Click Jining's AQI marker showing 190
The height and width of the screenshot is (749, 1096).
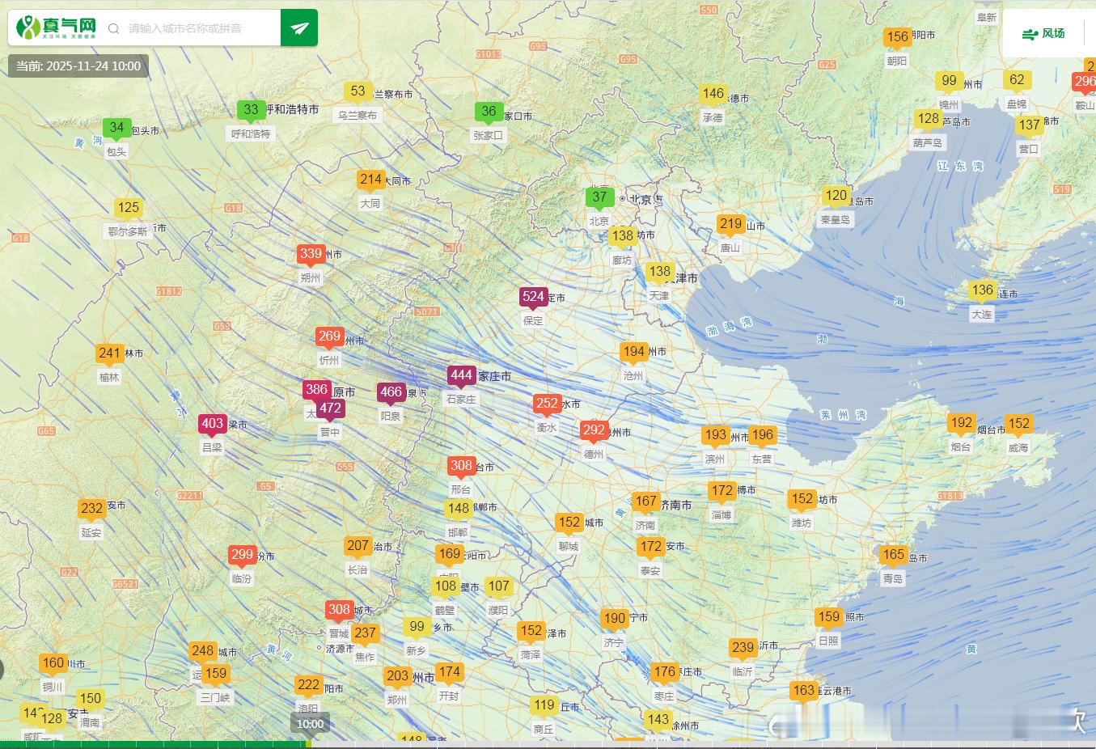614,620
